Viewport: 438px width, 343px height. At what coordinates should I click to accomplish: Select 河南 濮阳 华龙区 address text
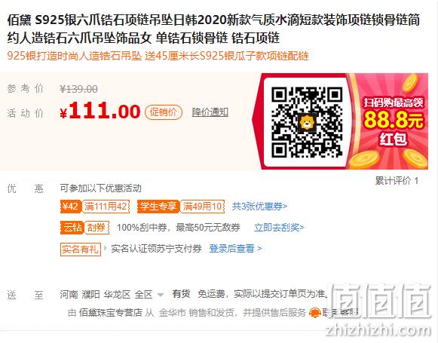[95, 295]
